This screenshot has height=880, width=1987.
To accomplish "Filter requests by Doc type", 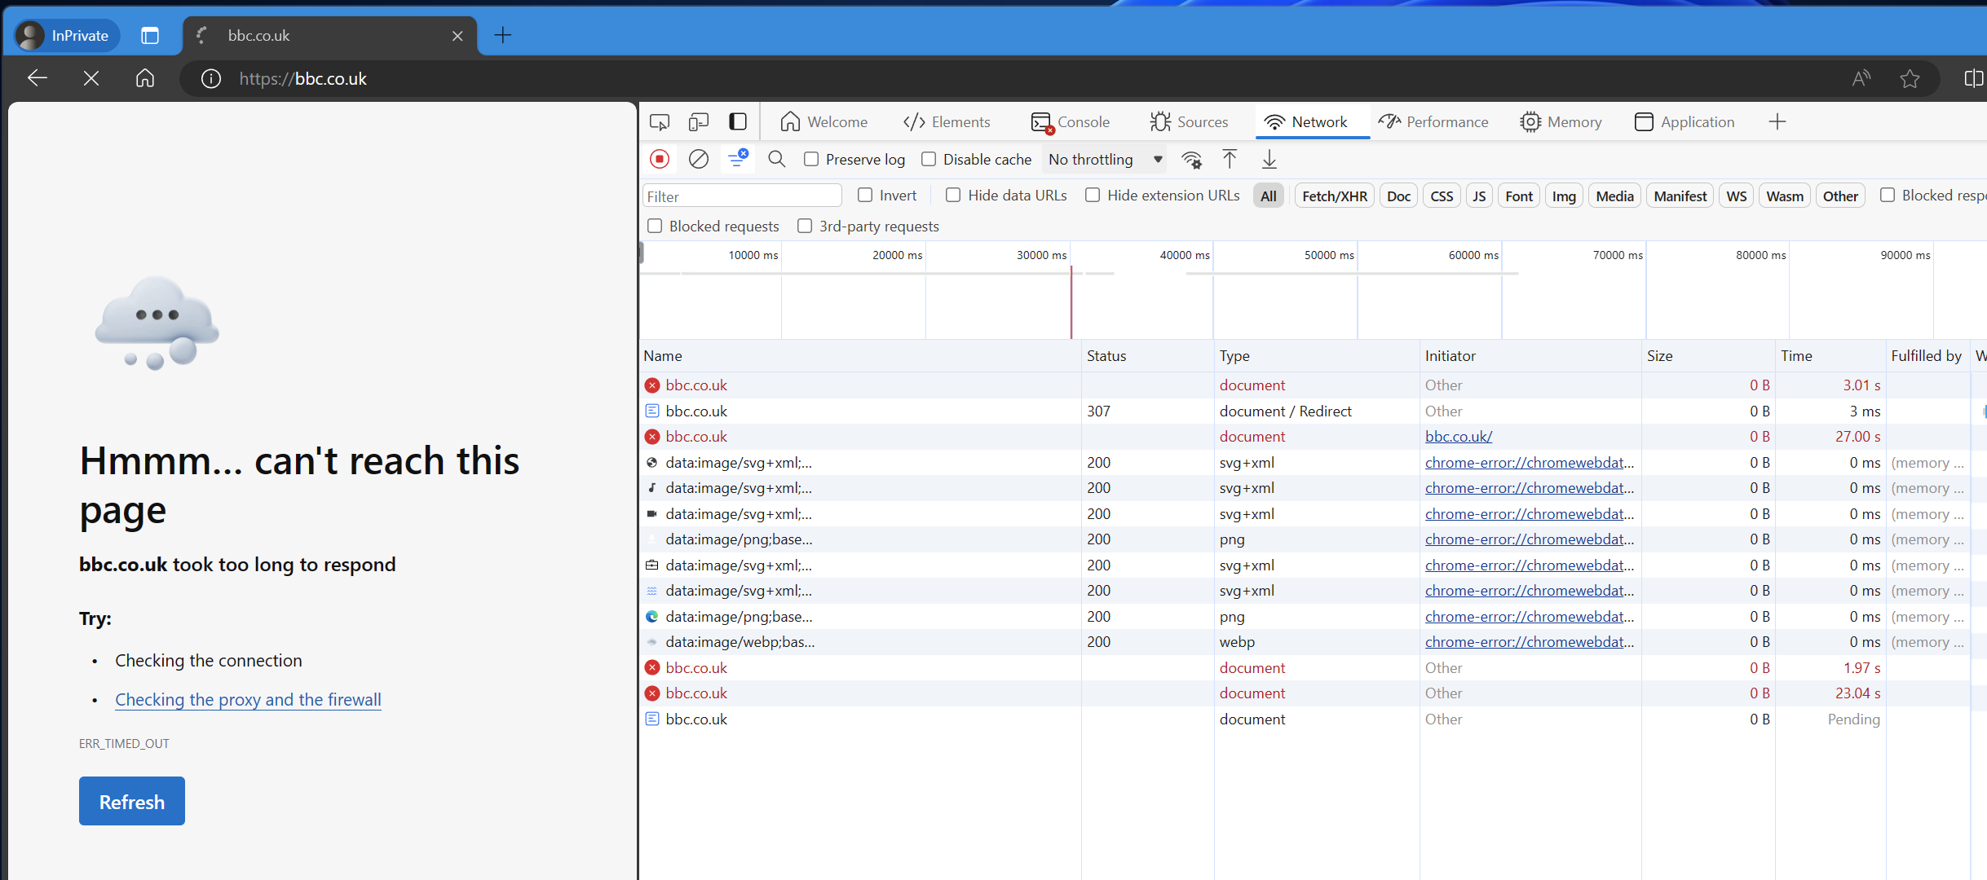I will click(x=1398, y=196).
